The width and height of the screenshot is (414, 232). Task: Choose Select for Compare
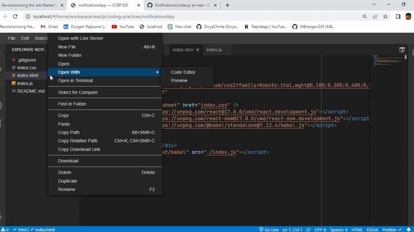pyautogui.click(x=105, y=92)
